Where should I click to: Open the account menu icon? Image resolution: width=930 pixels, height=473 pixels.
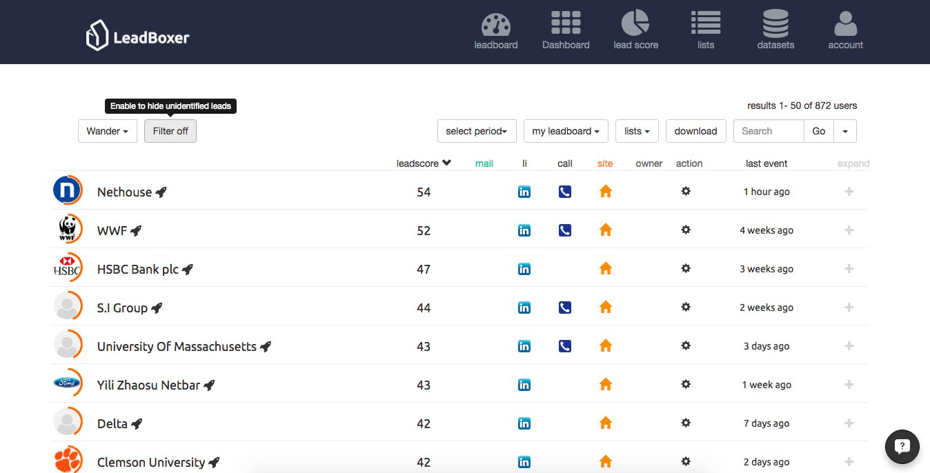(845, 32)
